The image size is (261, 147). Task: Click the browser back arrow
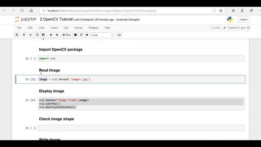[4, 11]
